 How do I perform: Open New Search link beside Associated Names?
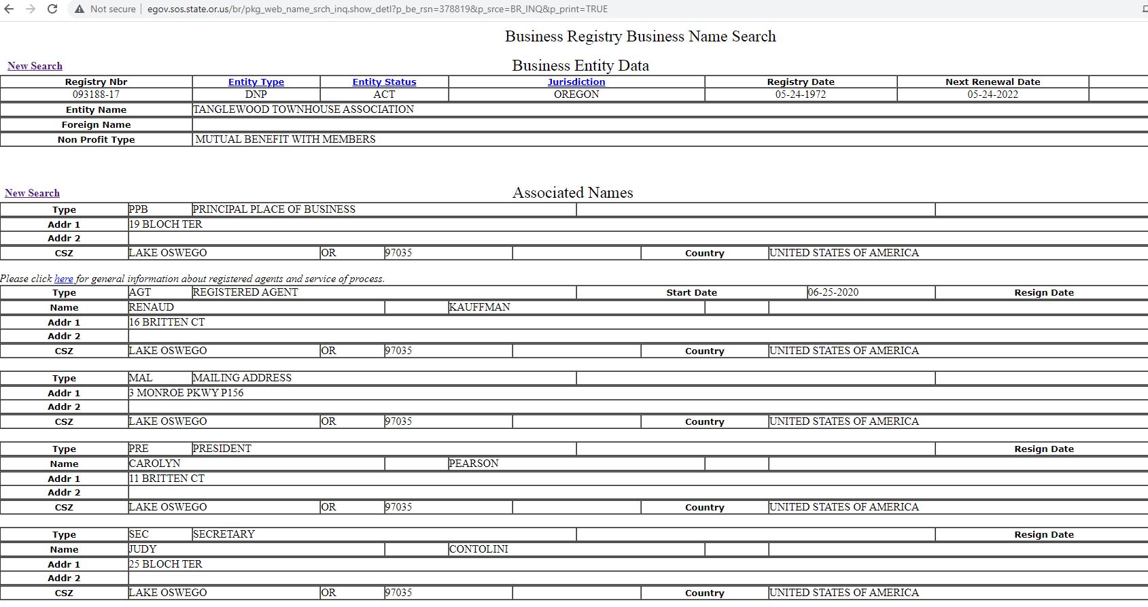pyautogui.click(x=32, y=193)
